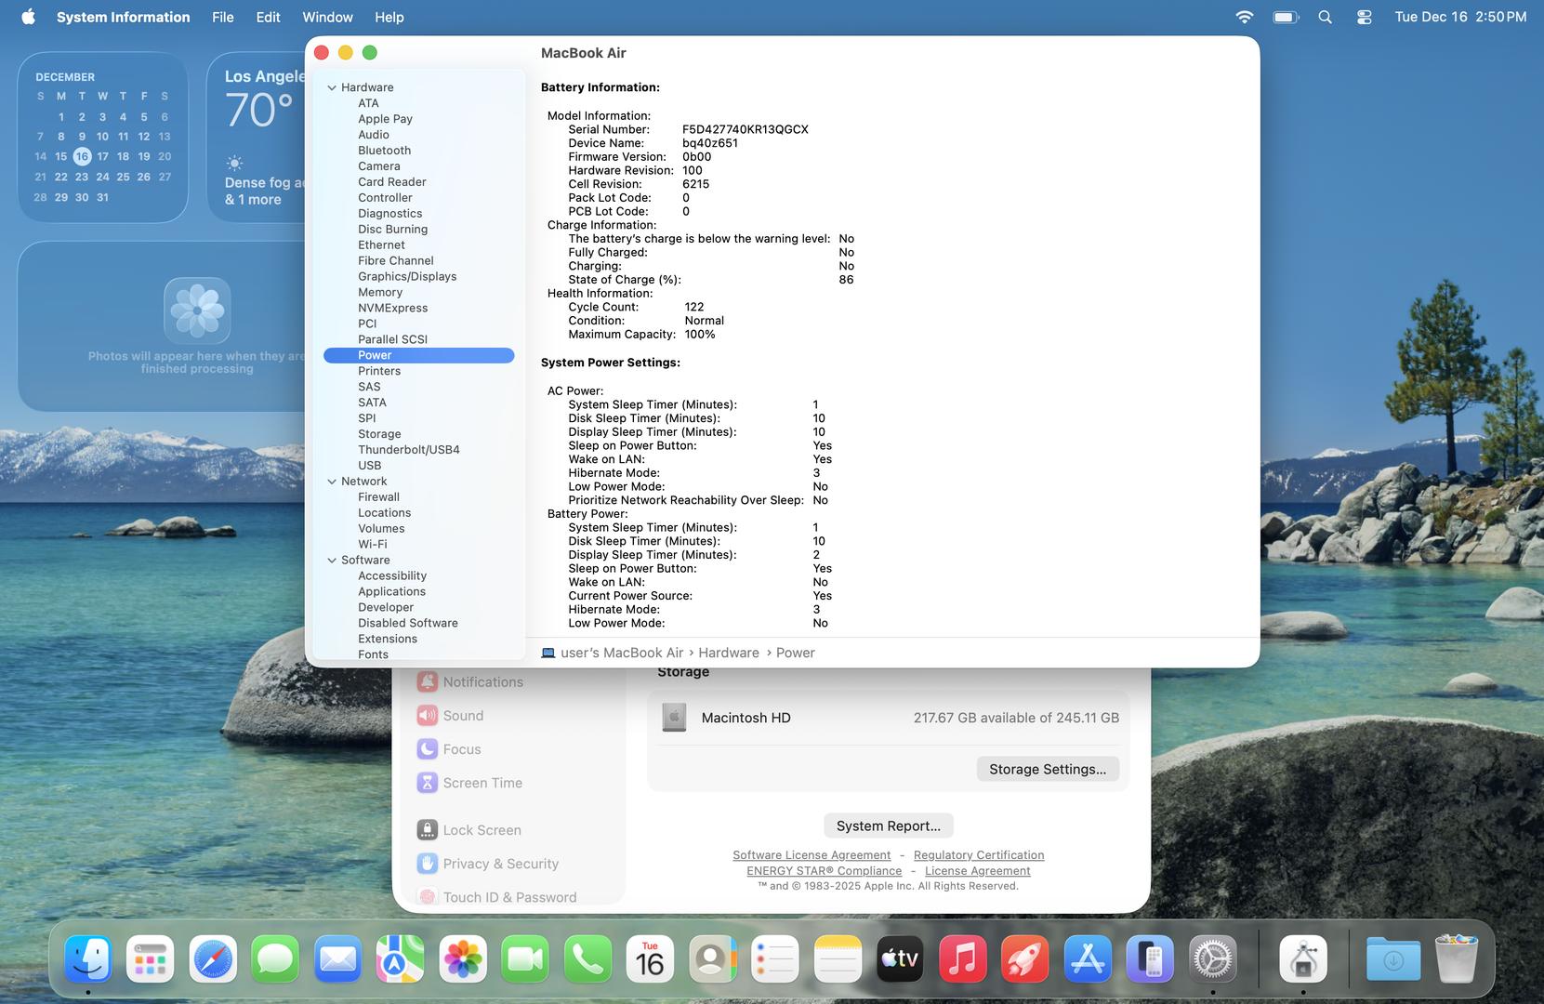Select December 25 in calendar widget
Viewport: 1544px width, 1004px height.
point(123,177)
